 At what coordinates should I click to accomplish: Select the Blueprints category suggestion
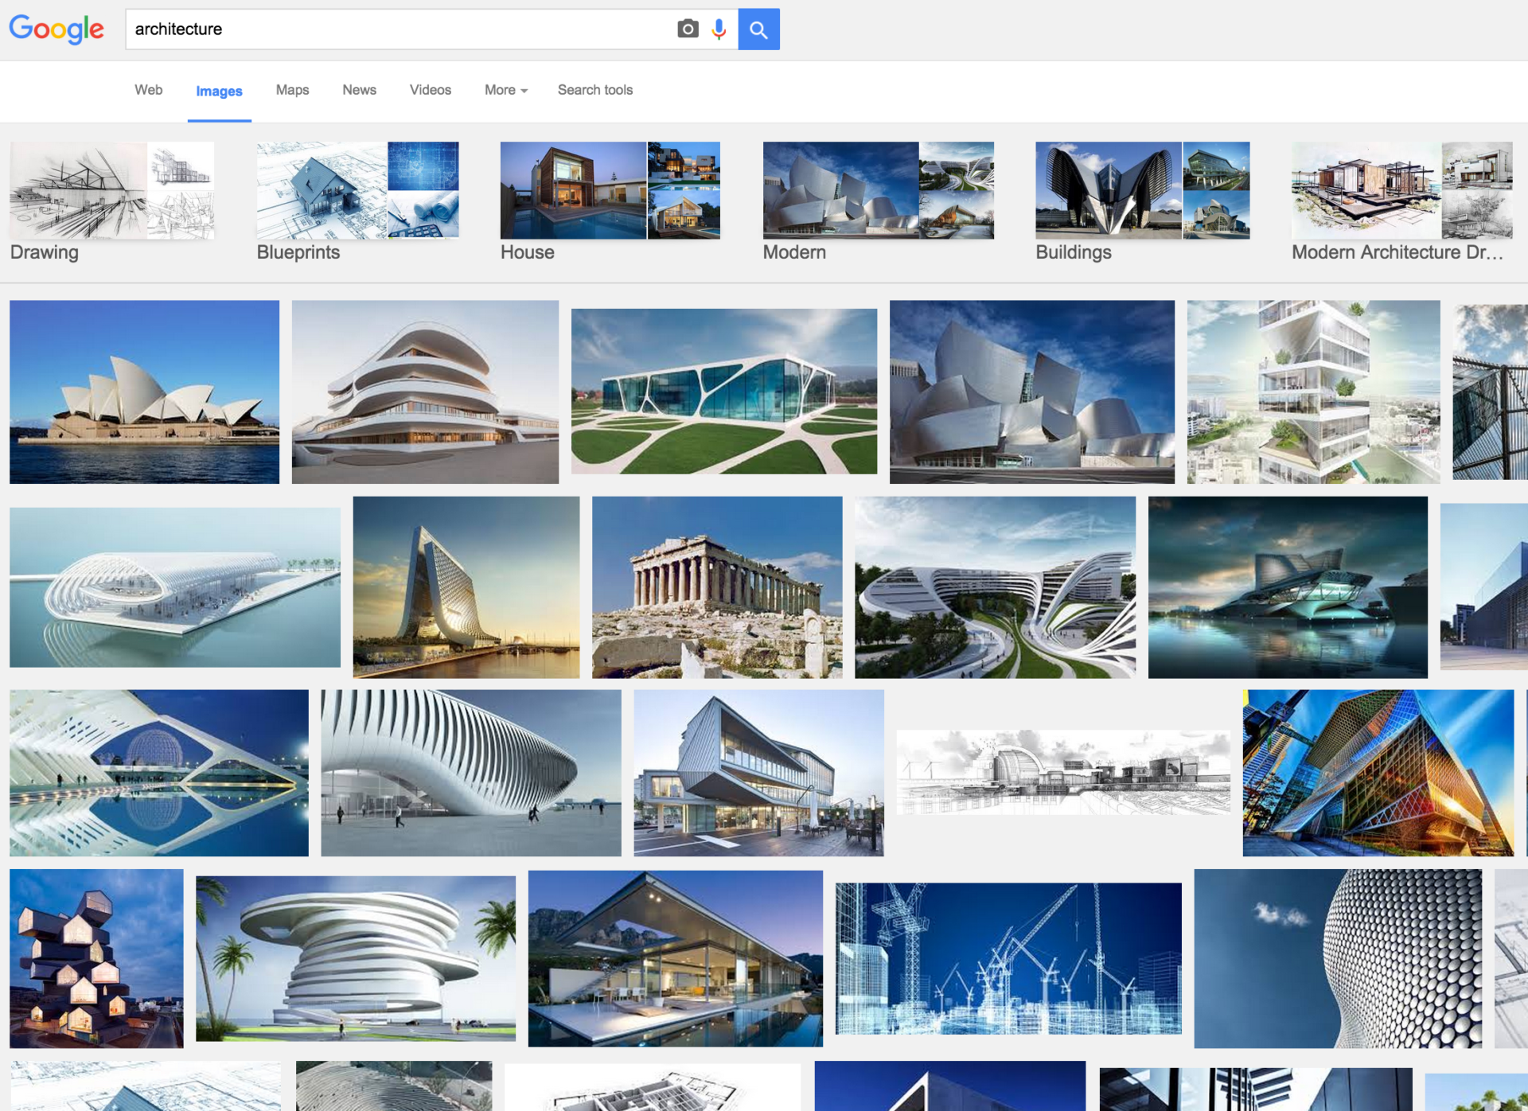(357, 191)
